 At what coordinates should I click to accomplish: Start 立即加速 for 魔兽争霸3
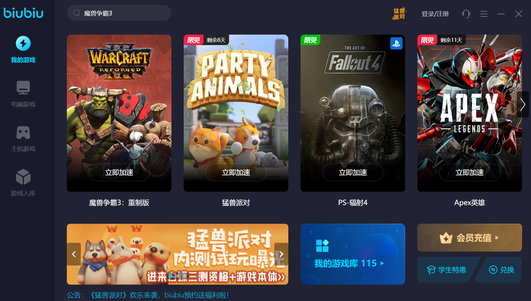tap(119, 172)
